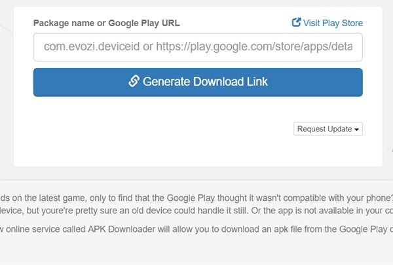Click the empty white area left of Request Update
The image size is (393, 265).
click(163, 129)
